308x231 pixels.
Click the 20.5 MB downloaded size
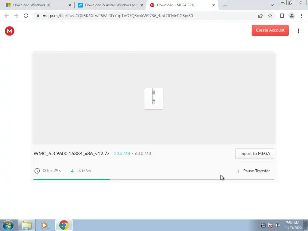tap(122, 153)
